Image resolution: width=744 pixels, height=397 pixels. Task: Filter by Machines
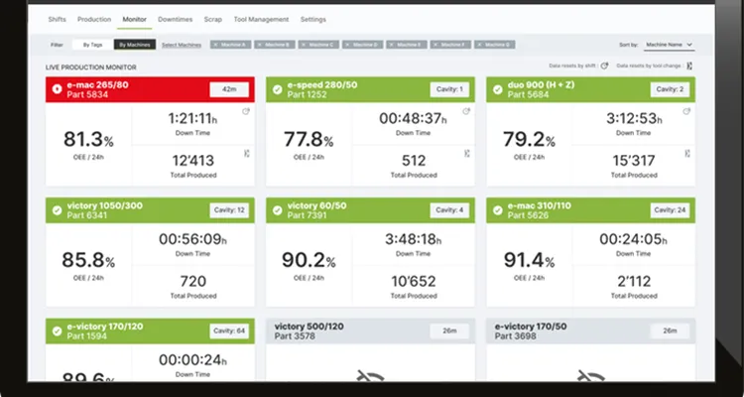[135, 45]
